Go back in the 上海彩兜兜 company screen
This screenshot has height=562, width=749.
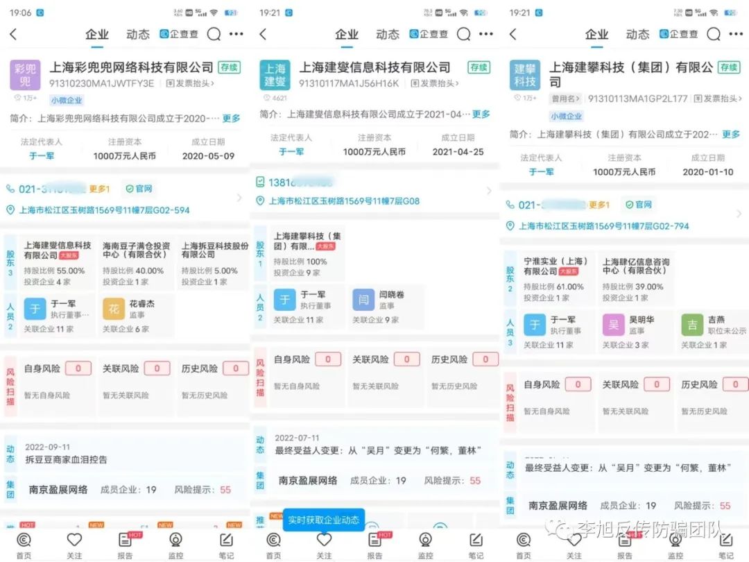click(13, 34)
